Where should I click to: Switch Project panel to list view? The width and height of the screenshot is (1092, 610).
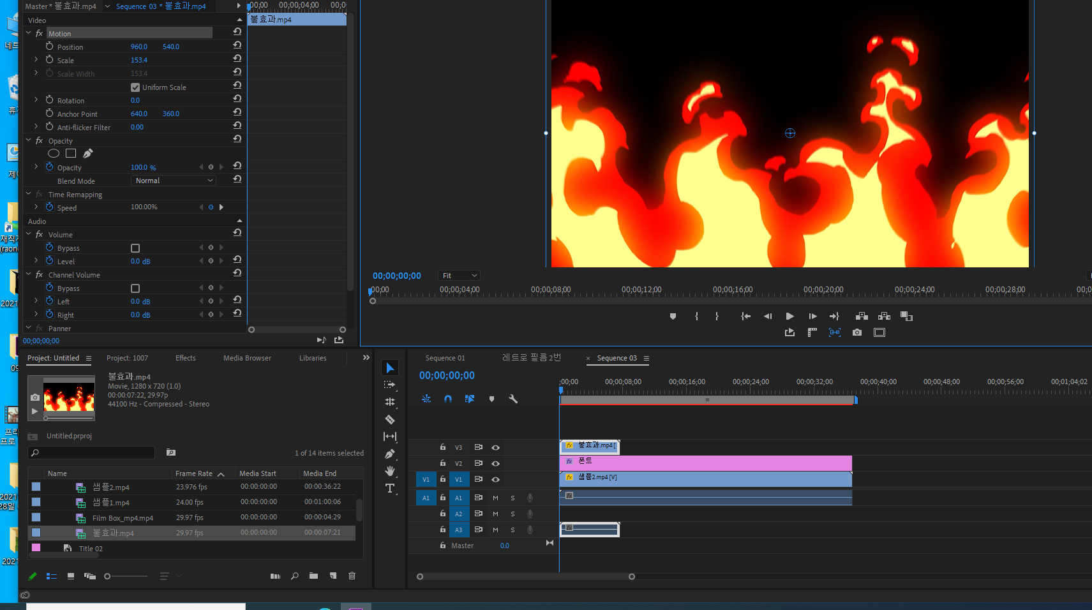pyautogui.click(x=52, y=576)
